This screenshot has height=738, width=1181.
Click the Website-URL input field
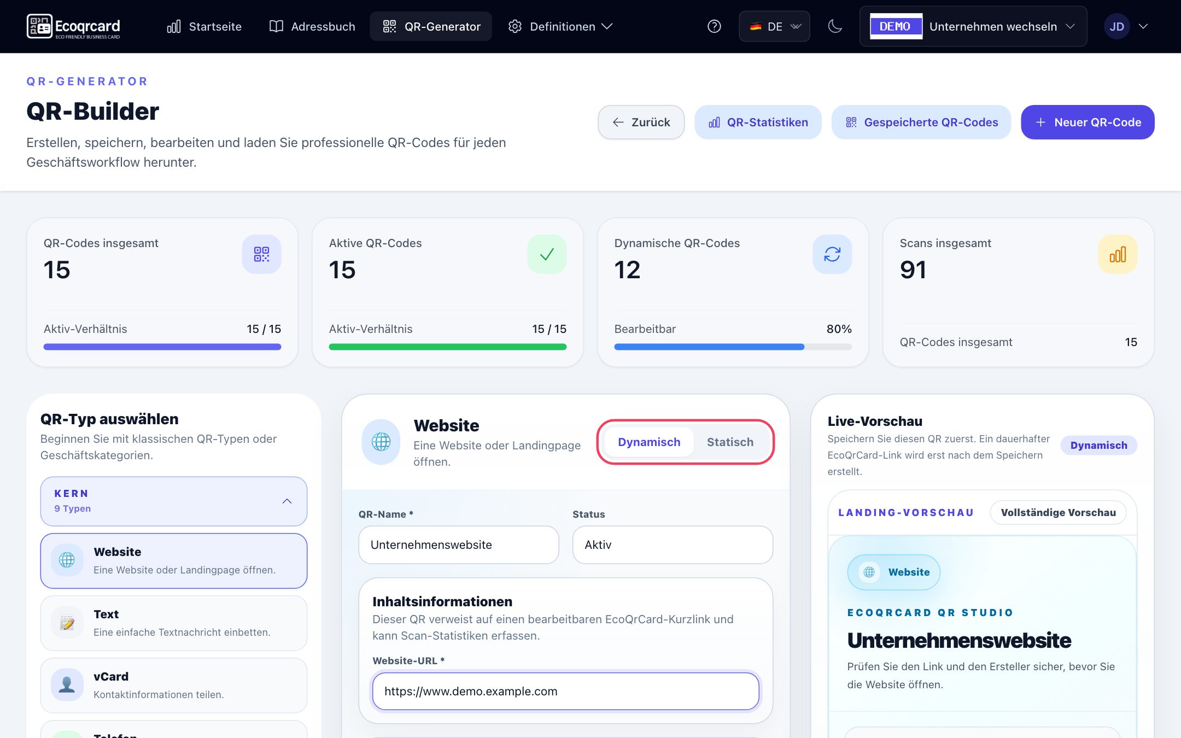coord(565,691)
